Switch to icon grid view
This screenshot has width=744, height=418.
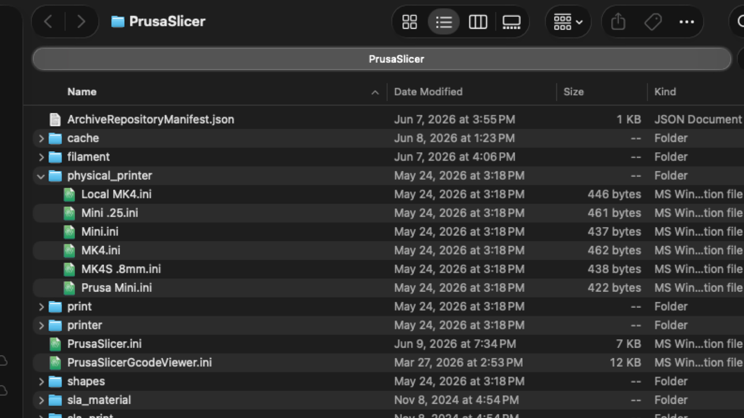coord(410,22)
